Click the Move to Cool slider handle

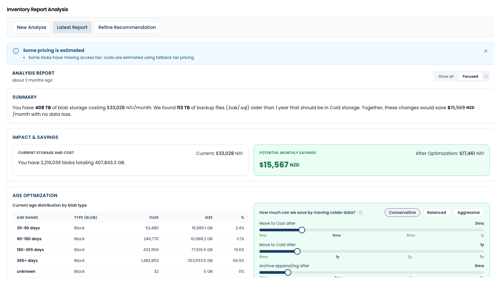pos(302,230)
